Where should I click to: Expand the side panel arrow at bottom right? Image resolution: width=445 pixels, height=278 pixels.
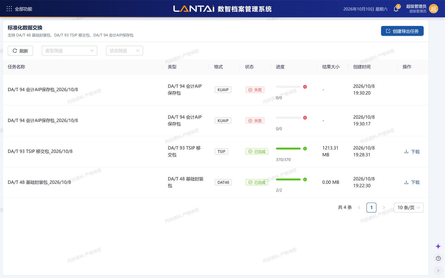(x=438, y=270)
